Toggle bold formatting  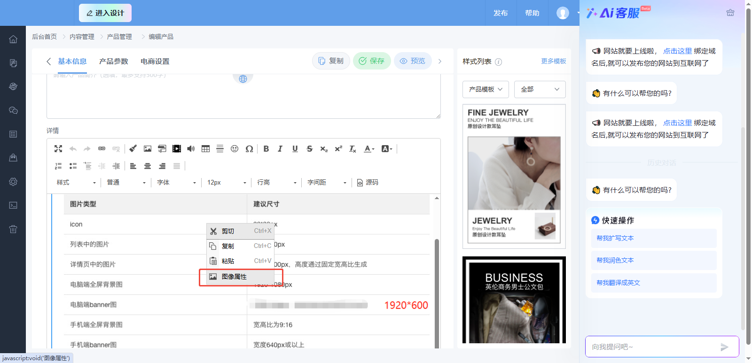pyautogui.click(x=266, y=149)
